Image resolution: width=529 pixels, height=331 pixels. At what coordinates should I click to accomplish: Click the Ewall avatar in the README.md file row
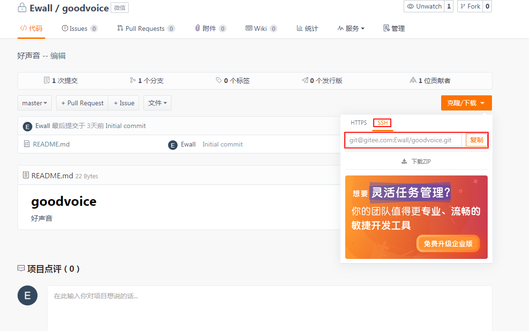pos(173,145)
